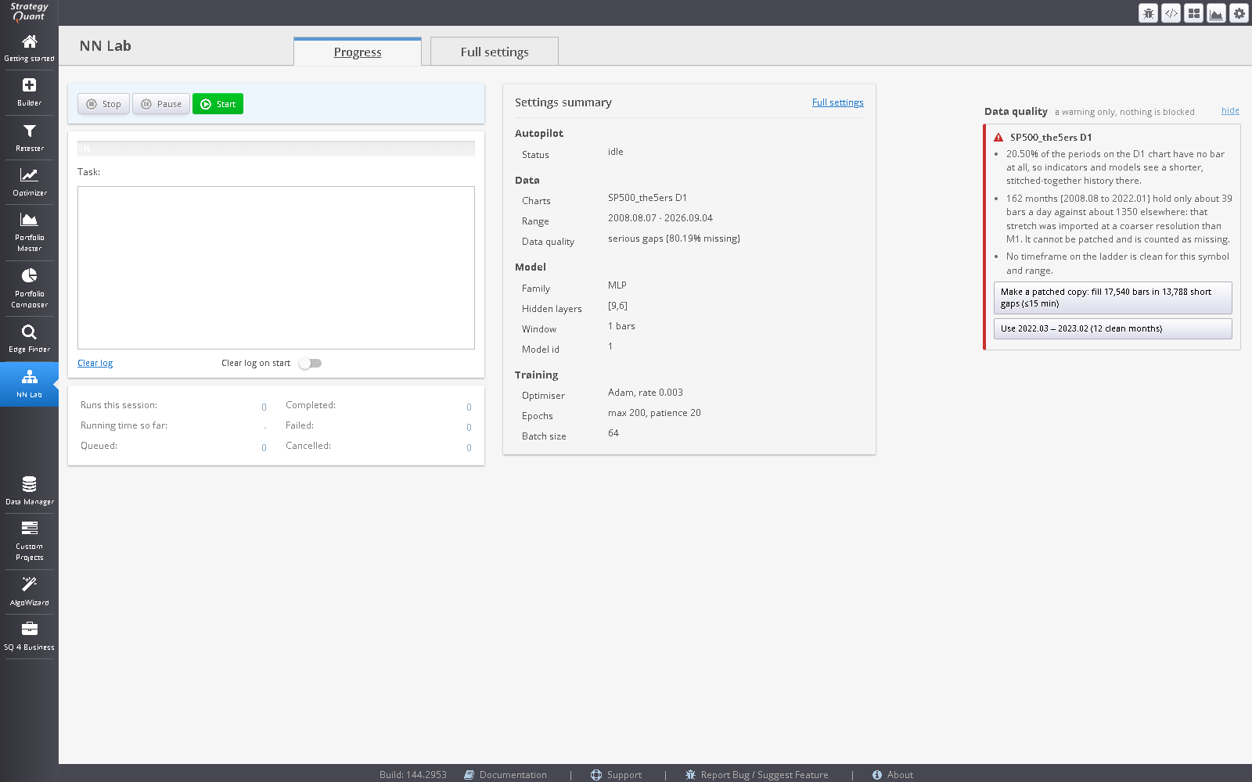Viewport: 1252px width, 782px height.
Task: Click the StrategyQuant logo
Action: 29,12
